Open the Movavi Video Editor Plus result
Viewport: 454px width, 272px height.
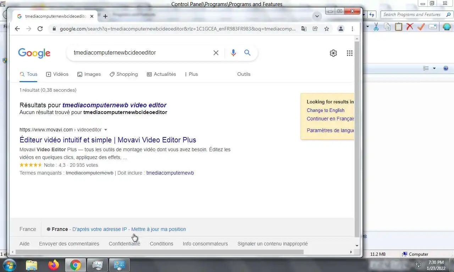point(108,140)
